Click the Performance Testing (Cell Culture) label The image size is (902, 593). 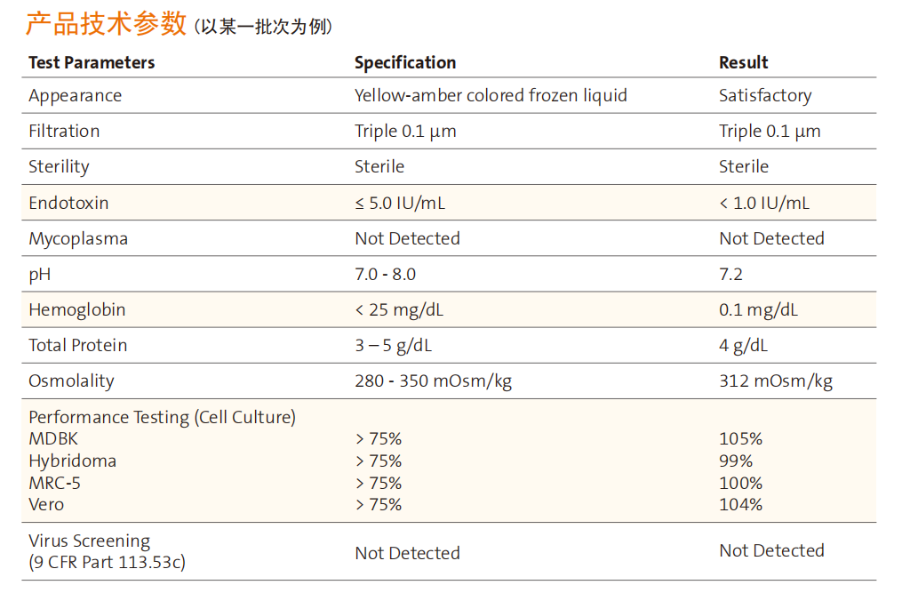click(163, 417)
